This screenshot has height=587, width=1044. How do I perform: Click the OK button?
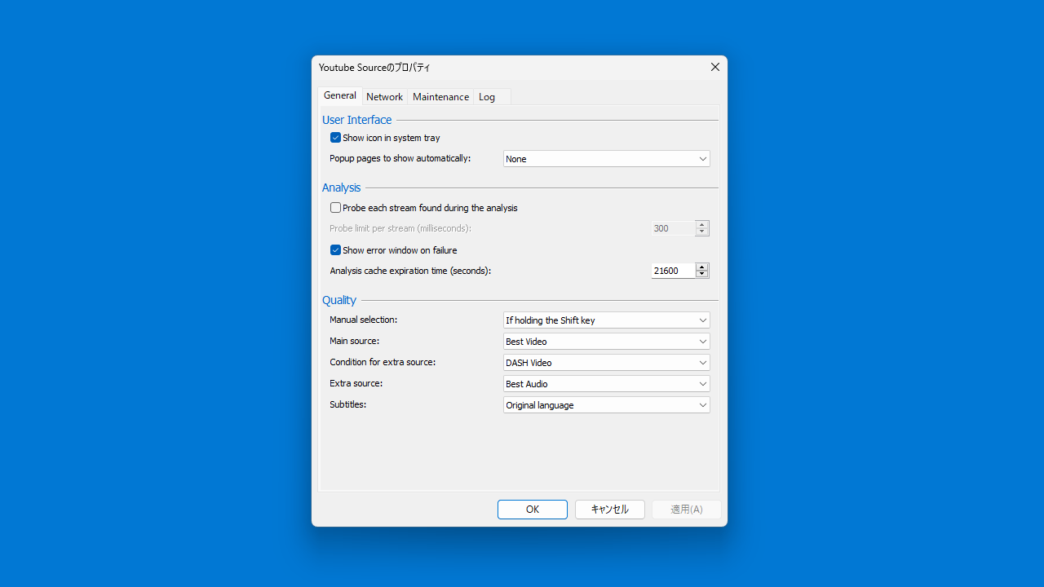click(x=533, y=510)
